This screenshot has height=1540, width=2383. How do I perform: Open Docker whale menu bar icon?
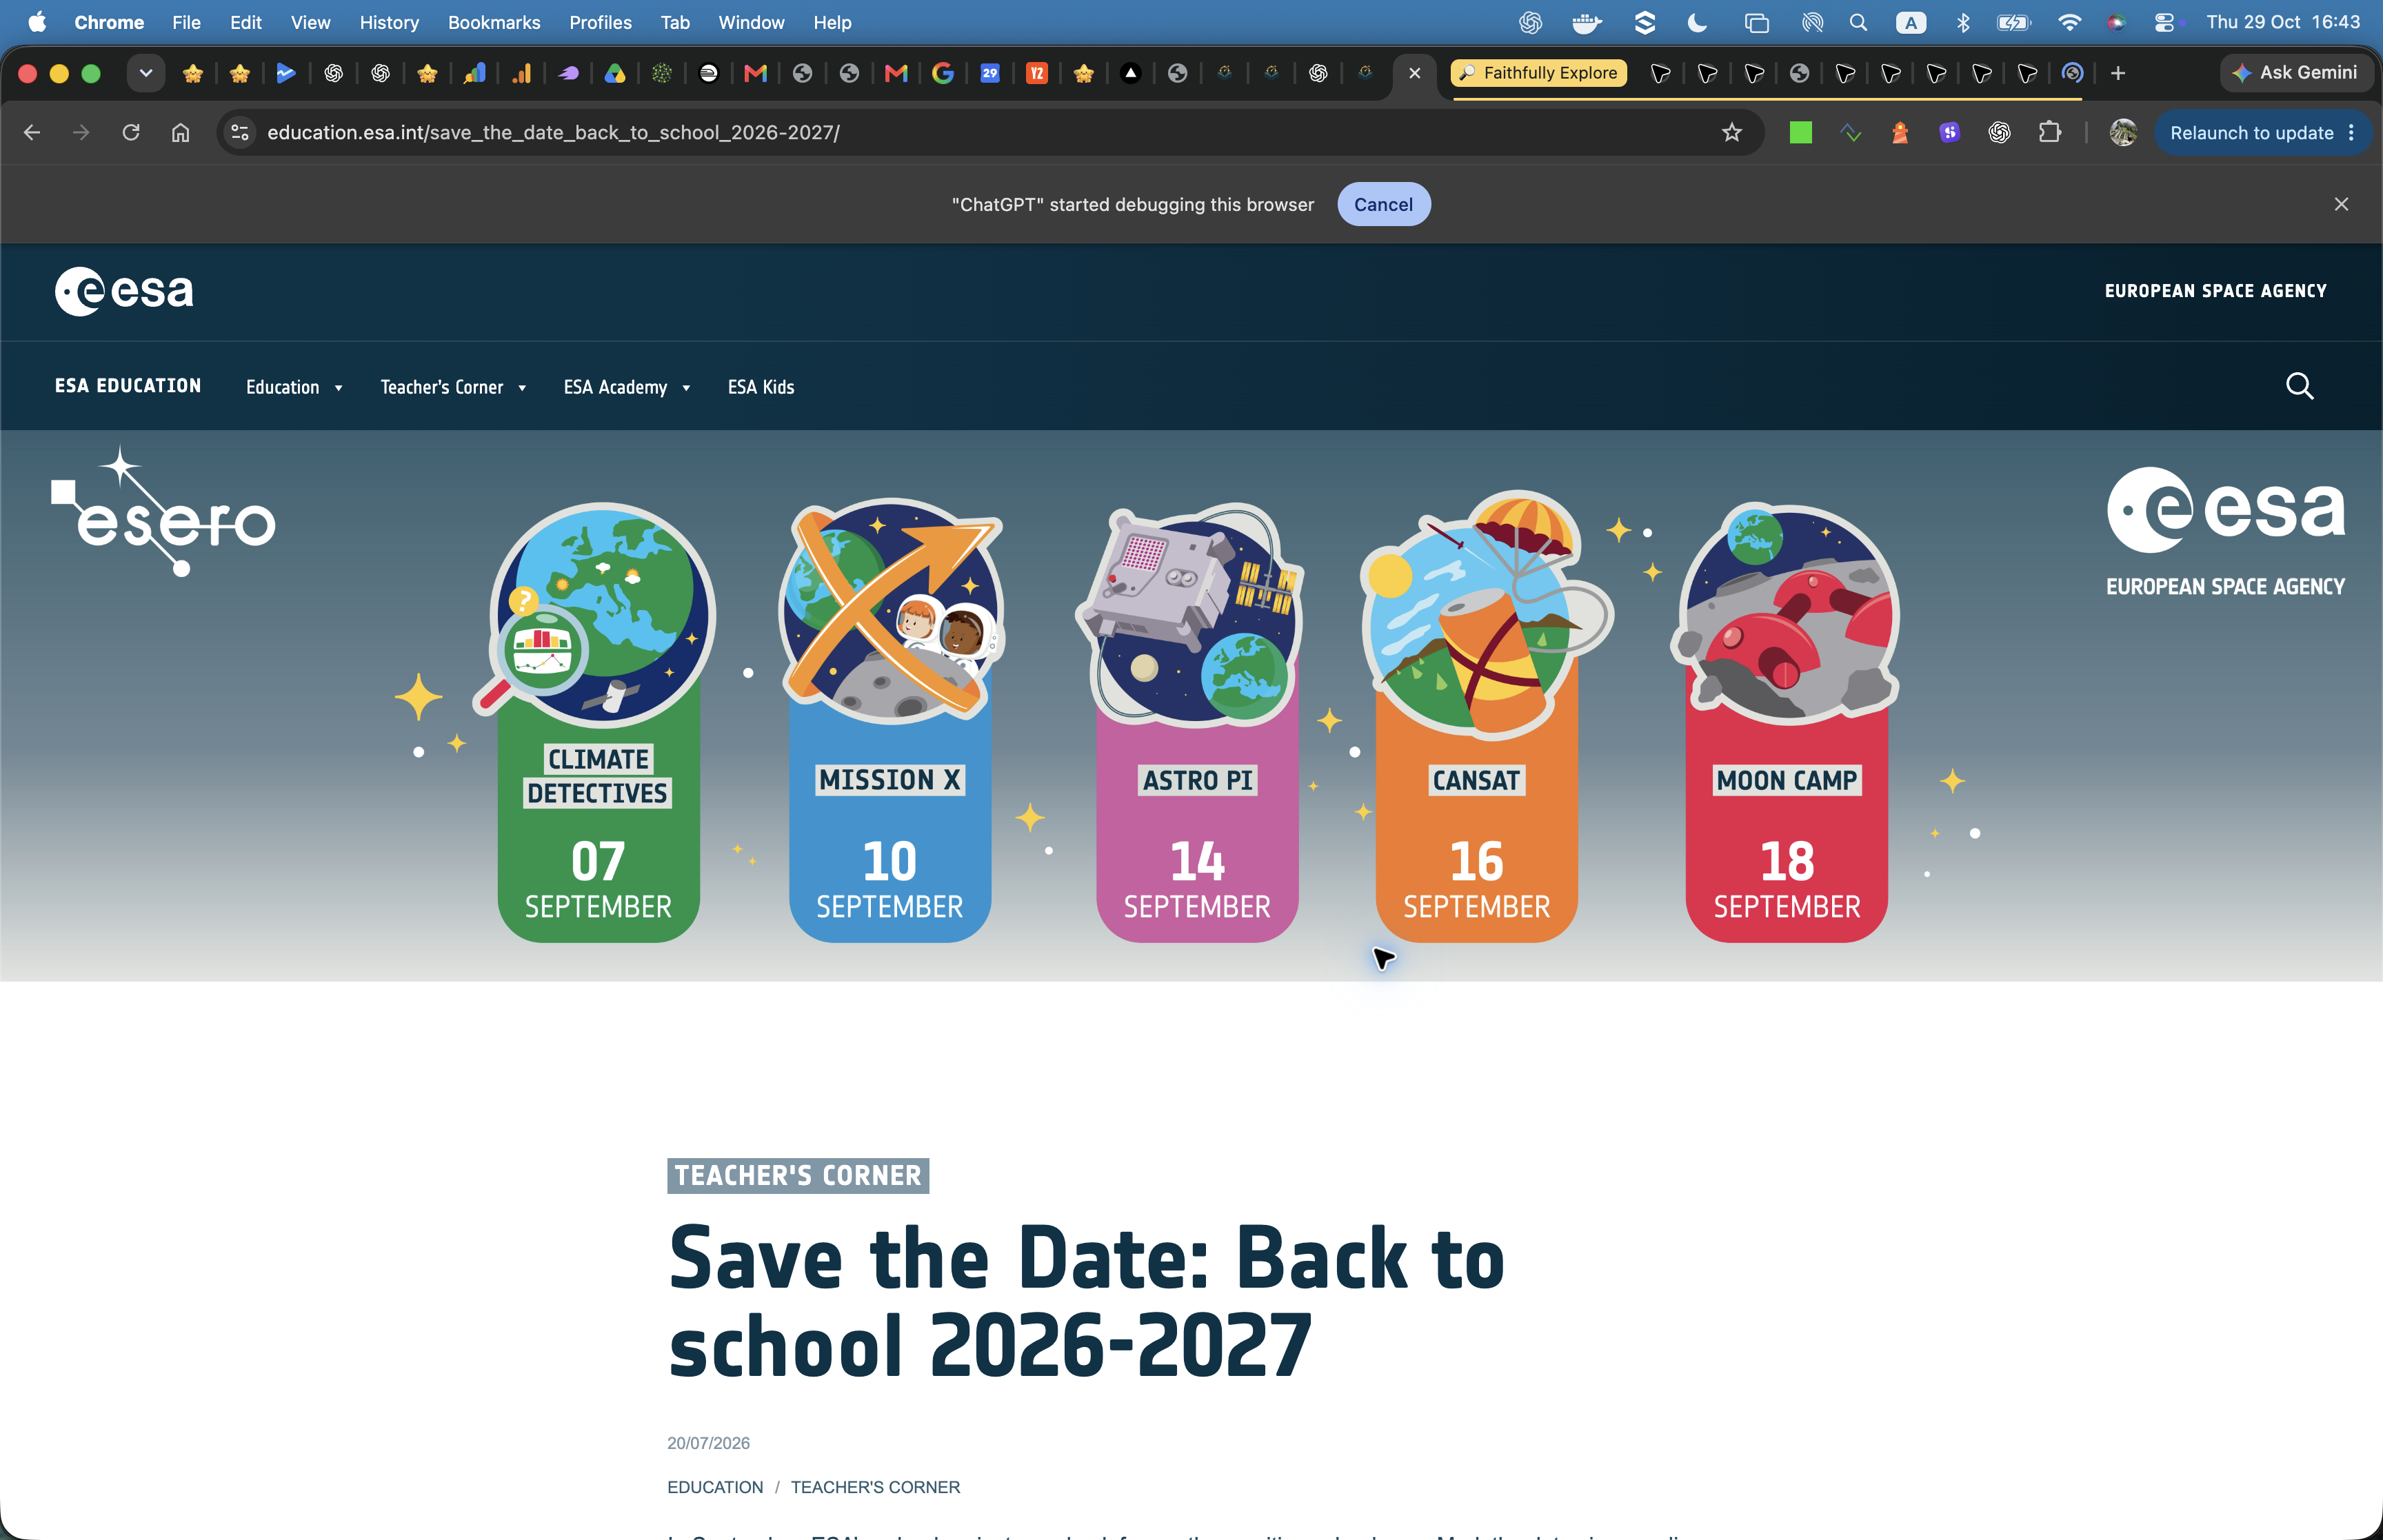pos(1586,22)
